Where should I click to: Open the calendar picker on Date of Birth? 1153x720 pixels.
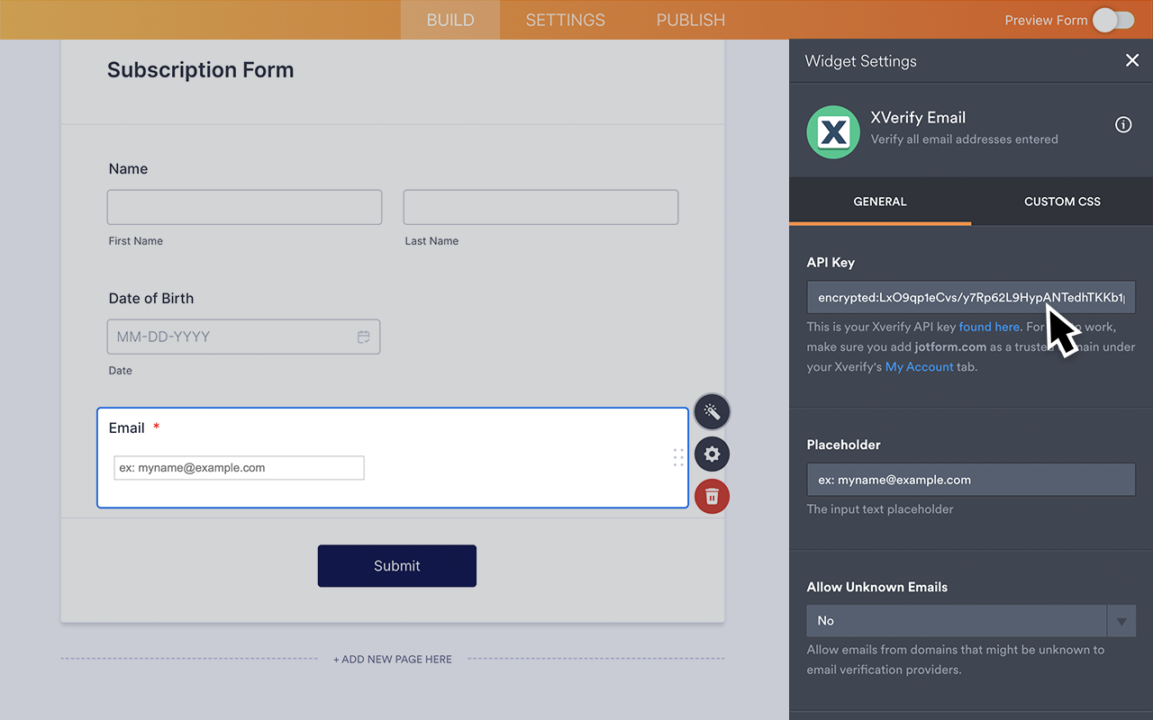(x=364, y=336)
